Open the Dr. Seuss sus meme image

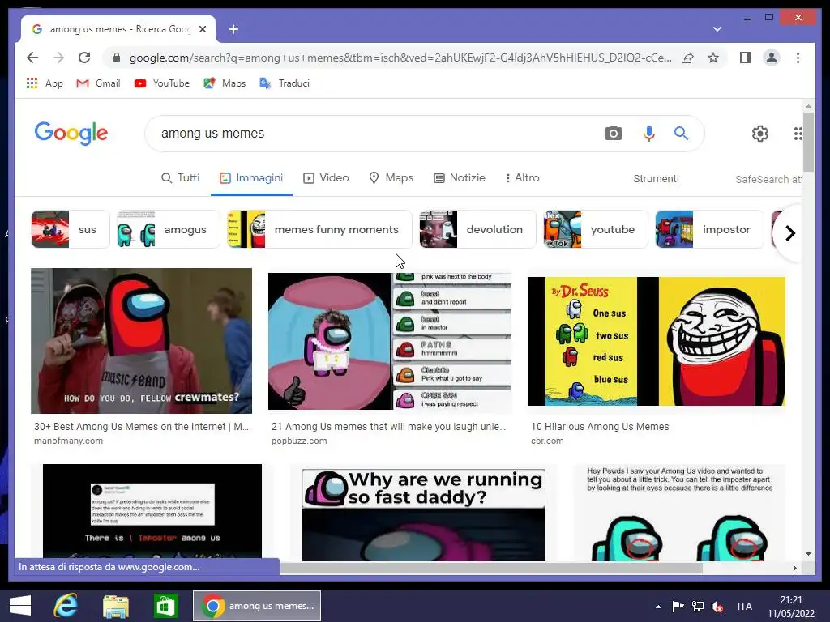[x=657, y=341]
